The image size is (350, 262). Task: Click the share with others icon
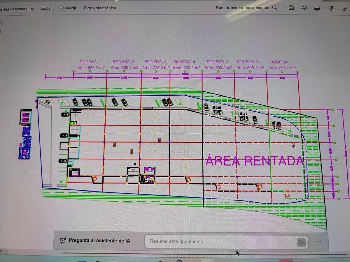[x=332, y=8]
